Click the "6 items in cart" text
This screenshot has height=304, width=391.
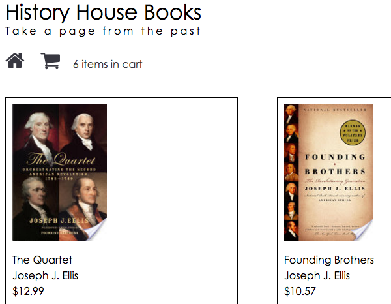[x=108, y=64]
